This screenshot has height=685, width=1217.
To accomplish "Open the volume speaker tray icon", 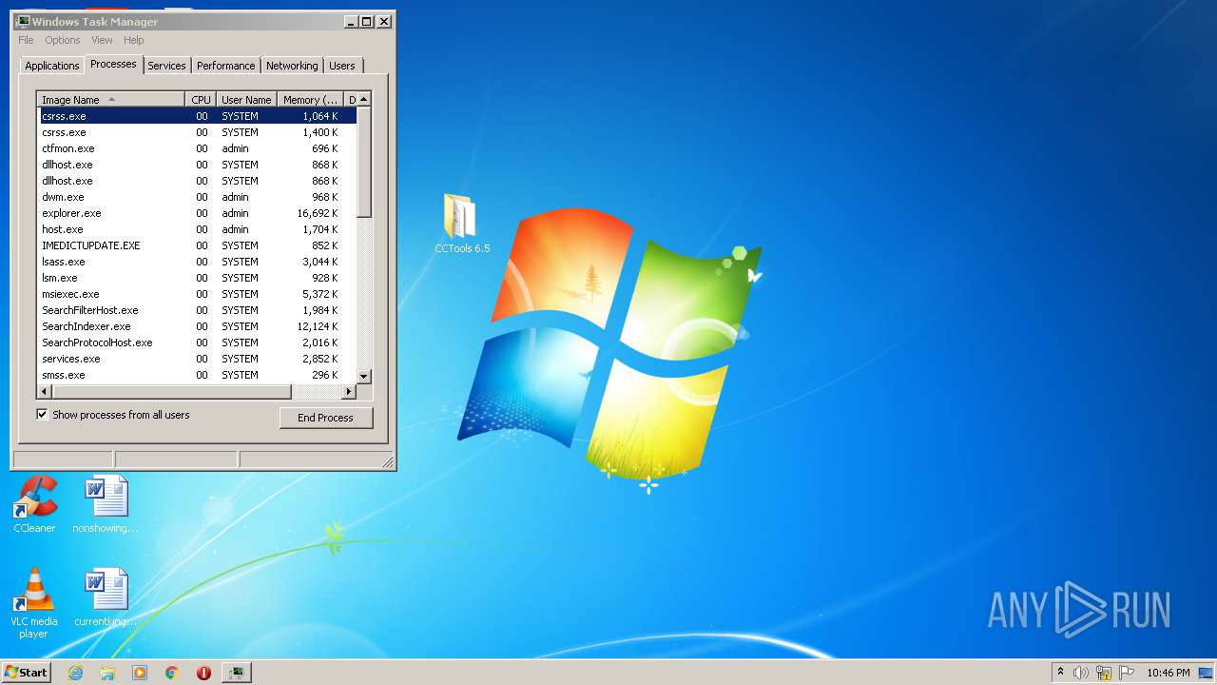I will [x=1081, y=673].
